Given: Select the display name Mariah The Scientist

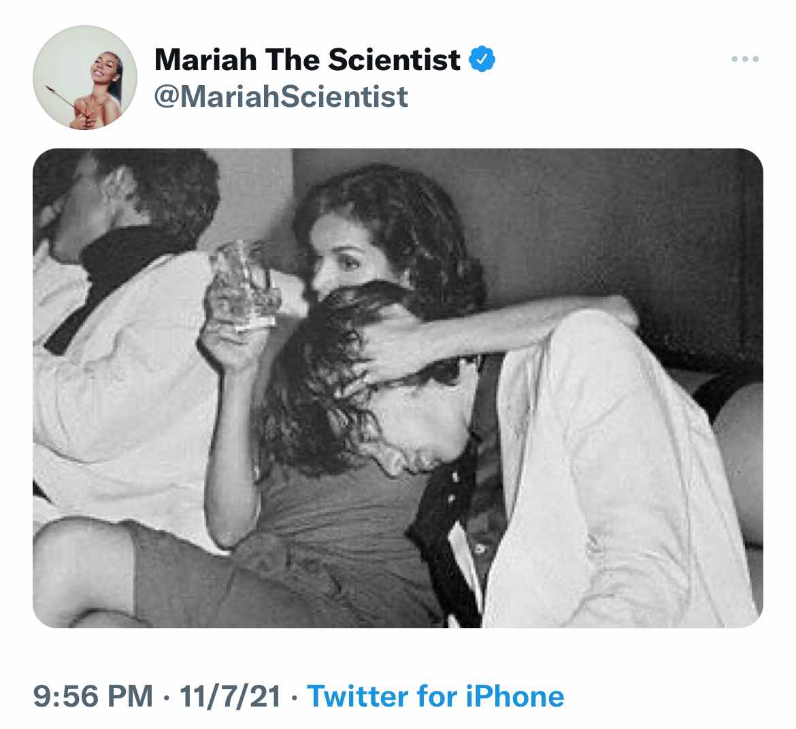Looking at the screenshot, I should (x=307, y=59).
